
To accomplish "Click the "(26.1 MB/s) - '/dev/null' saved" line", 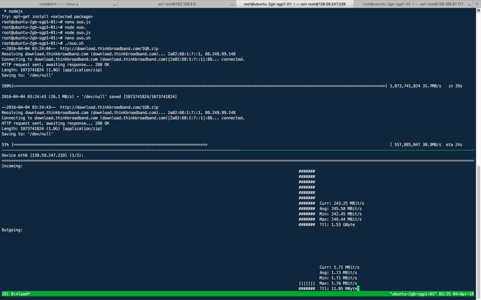I will 89,96.
